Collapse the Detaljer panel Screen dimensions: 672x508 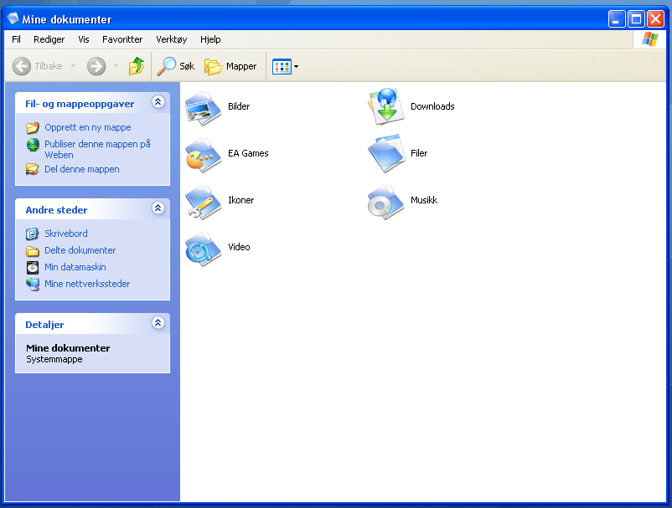coord(158,322)
